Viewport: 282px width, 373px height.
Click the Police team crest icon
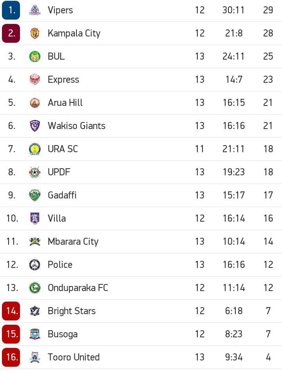35,265
